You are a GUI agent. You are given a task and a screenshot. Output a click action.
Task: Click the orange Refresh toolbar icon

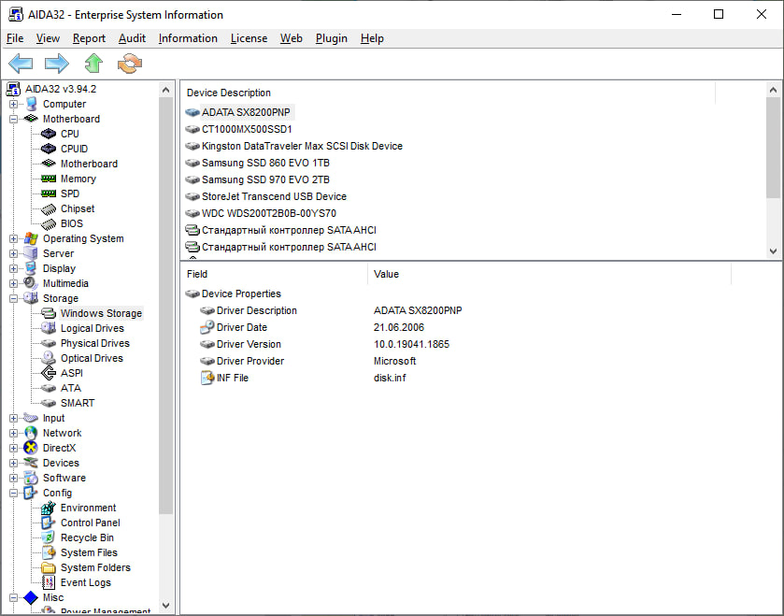(x=130, y=64)
